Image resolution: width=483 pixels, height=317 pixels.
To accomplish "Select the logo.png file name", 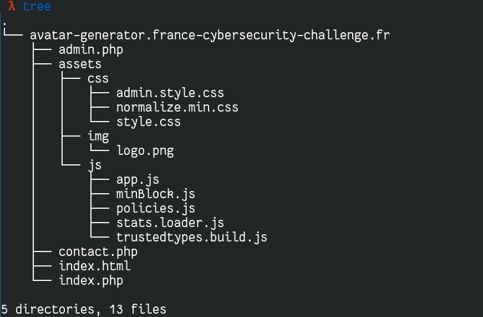I will pyautogui.click(x=145, y=151).
